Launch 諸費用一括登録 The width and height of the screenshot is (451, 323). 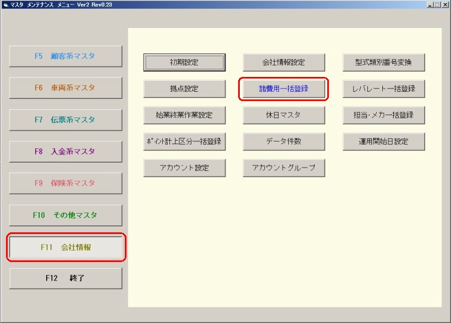click(x=284, y=89)
